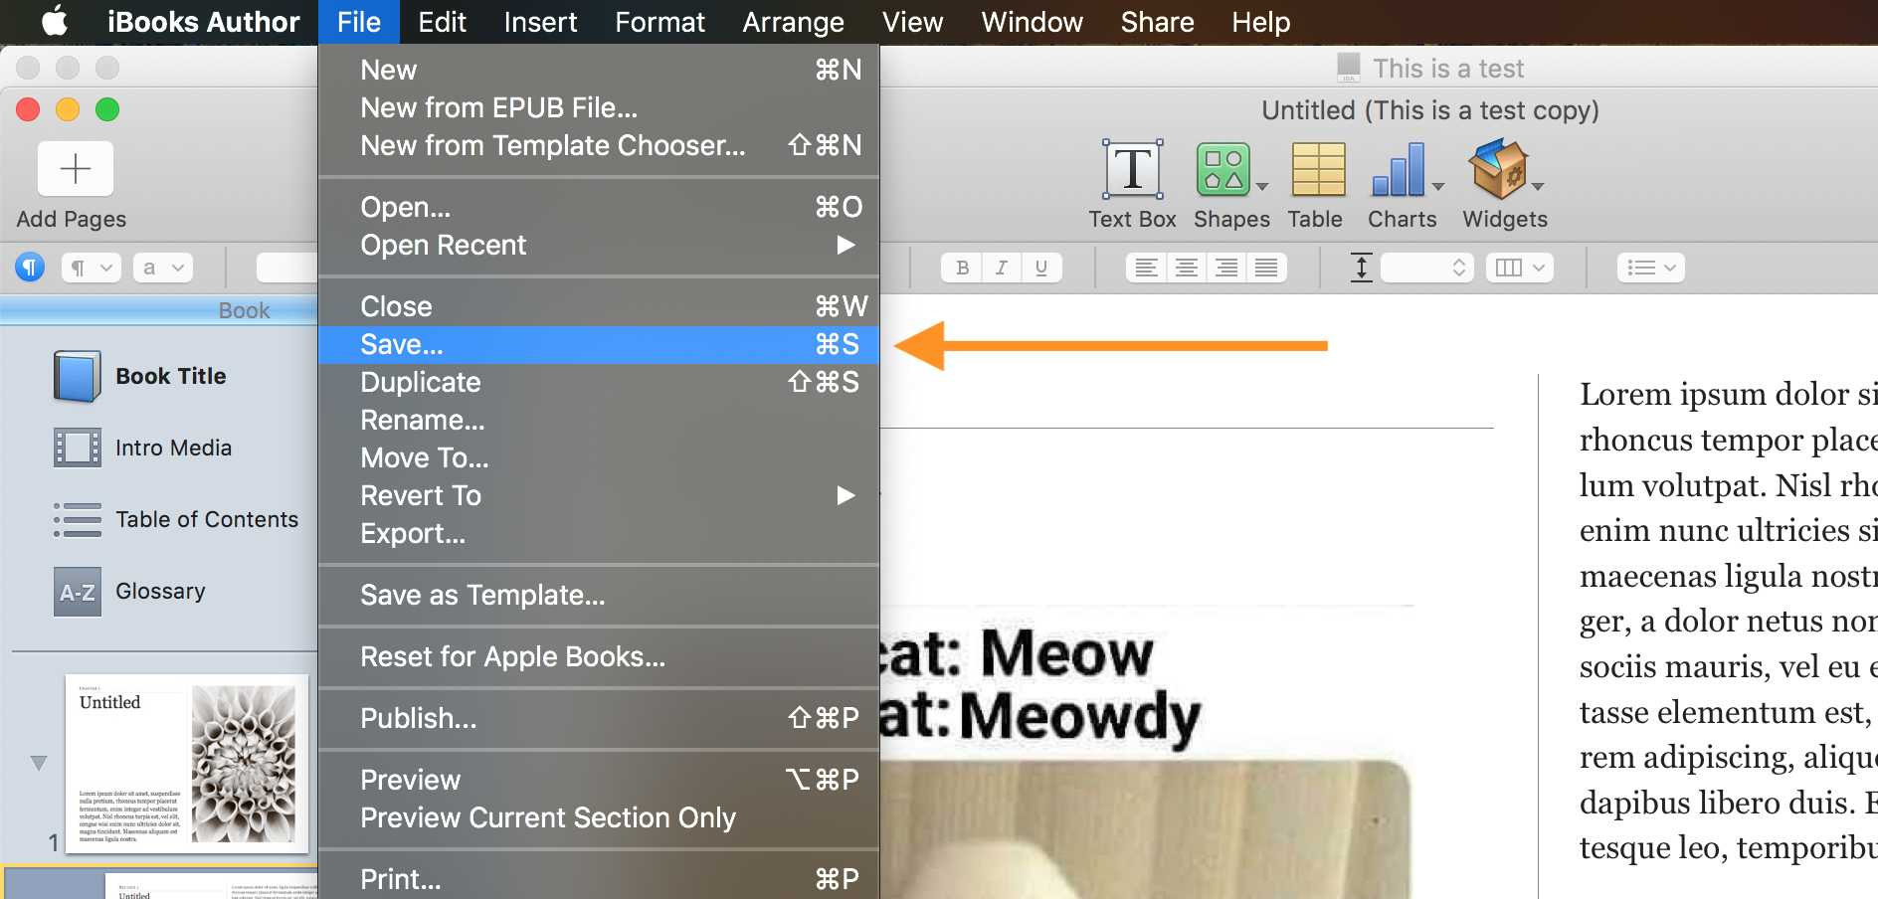Screen dimensions: 1878x899
Task: Click the Add Pages plus button
Action: click(76, 169)
